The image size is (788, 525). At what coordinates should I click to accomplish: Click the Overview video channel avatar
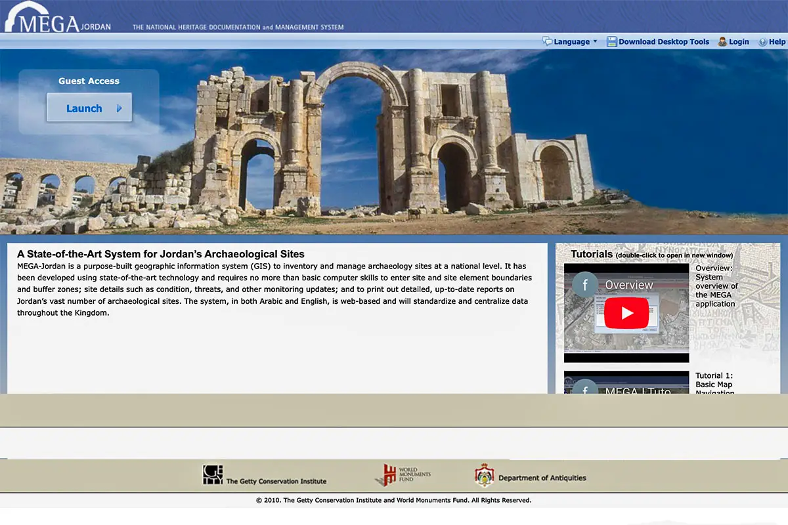coord(584,285)
